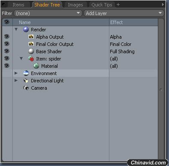
Task: Collapse the Render tree node
Action: pyautogui.click(x=16, y=30)
